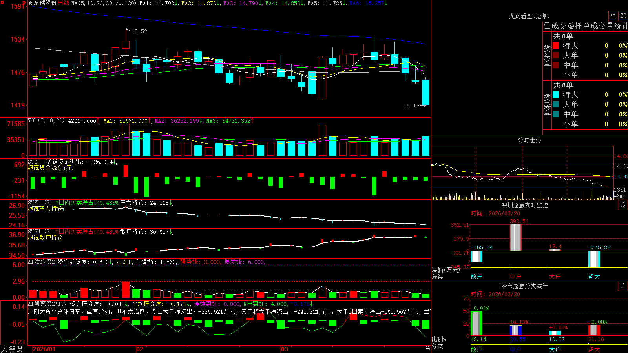The height and width of the screenshot is (353, 628).
Task: Click the teal 大单 sell-order swatch
Action: [556, 104]
